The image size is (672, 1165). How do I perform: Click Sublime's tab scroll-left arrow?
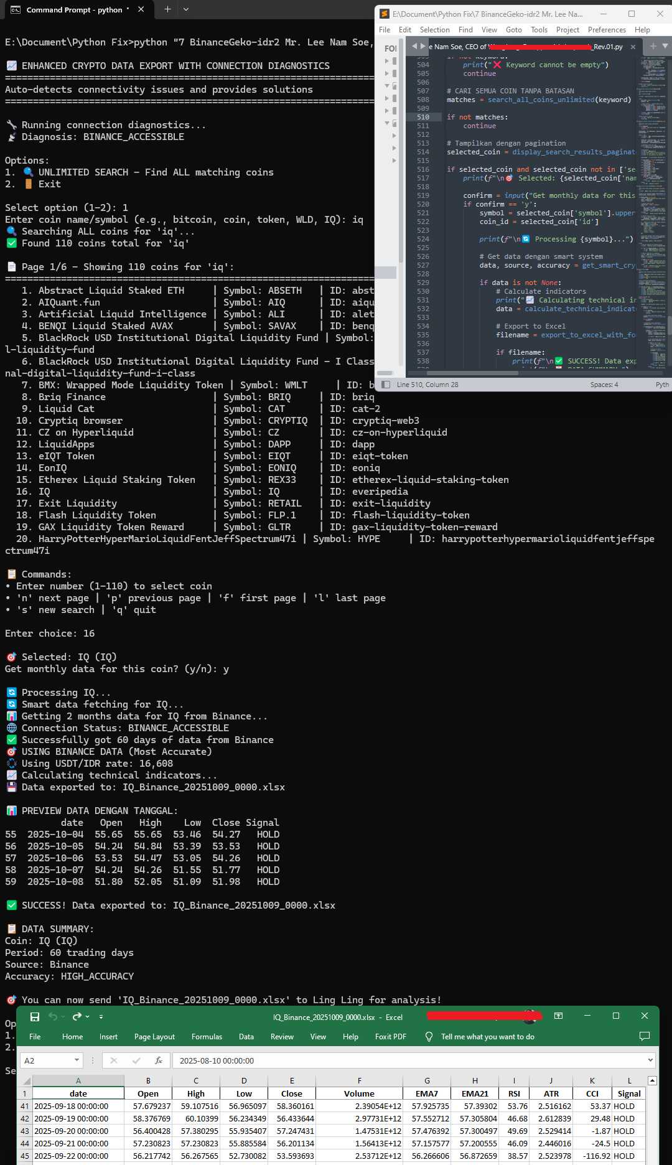pyautogui.click(x=414, y=46)
